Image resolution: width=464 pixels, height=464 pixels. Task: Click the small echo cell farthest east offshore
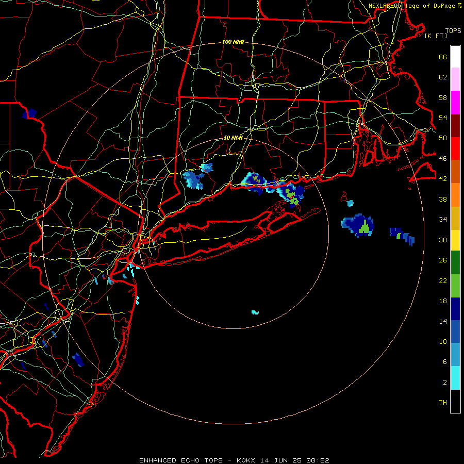[402, 236]
